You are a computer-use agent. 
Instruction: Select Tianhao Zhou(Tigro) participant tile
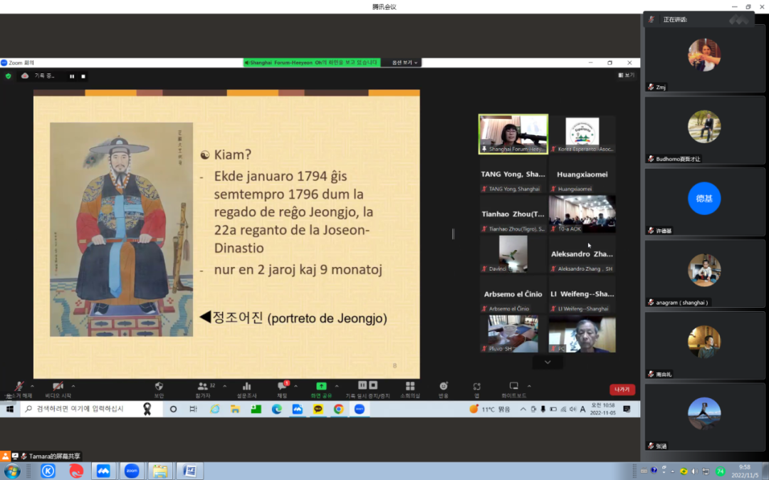[513, 214]
